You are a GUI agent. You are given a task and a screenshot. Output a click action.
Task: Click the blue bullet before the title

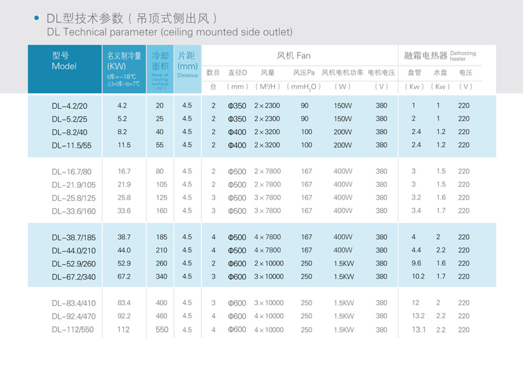(38, 19)
